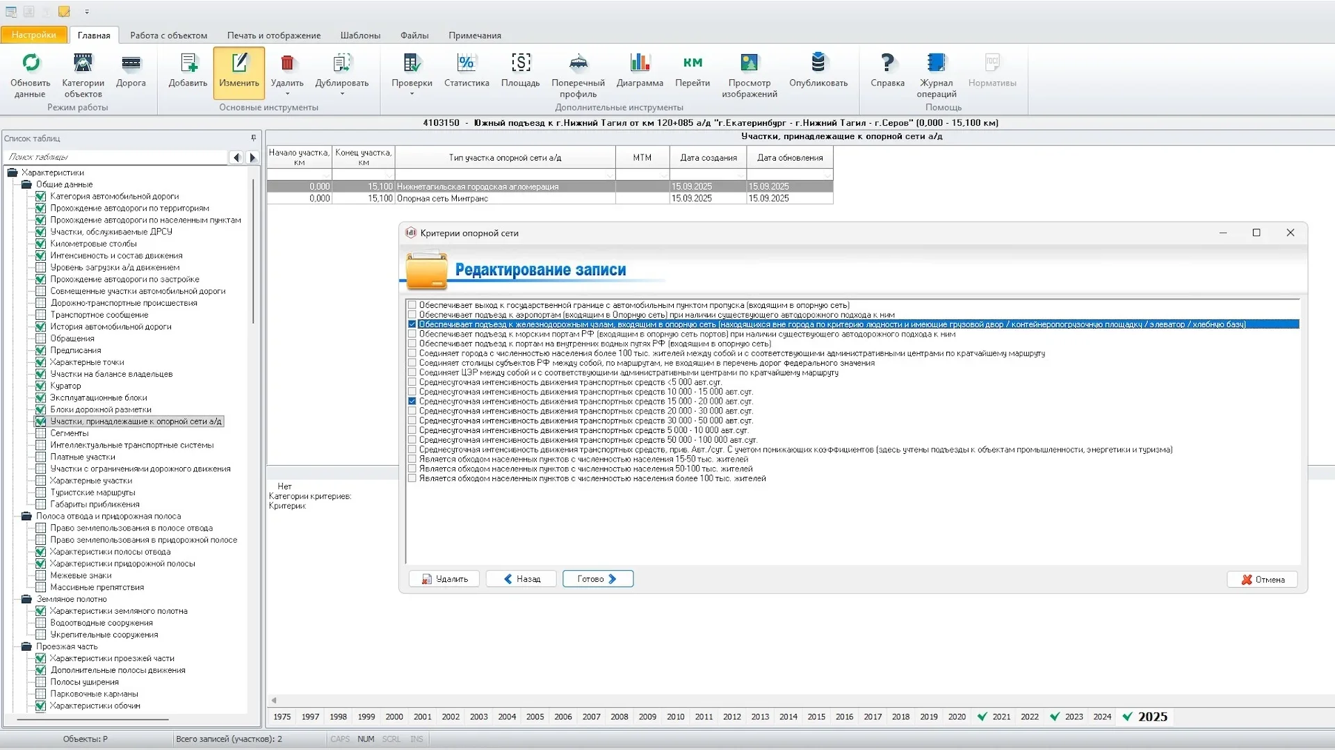Toggle the Сегменты table checkbox
This screenshot has width=1335, height=750.
(41, 433)
